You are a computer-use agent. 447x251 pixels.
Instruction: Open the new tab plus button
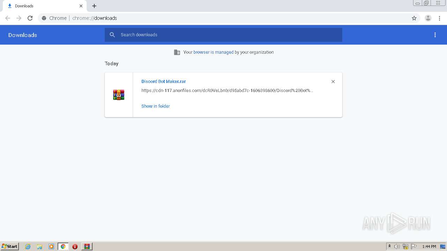[x=94, y=6]
